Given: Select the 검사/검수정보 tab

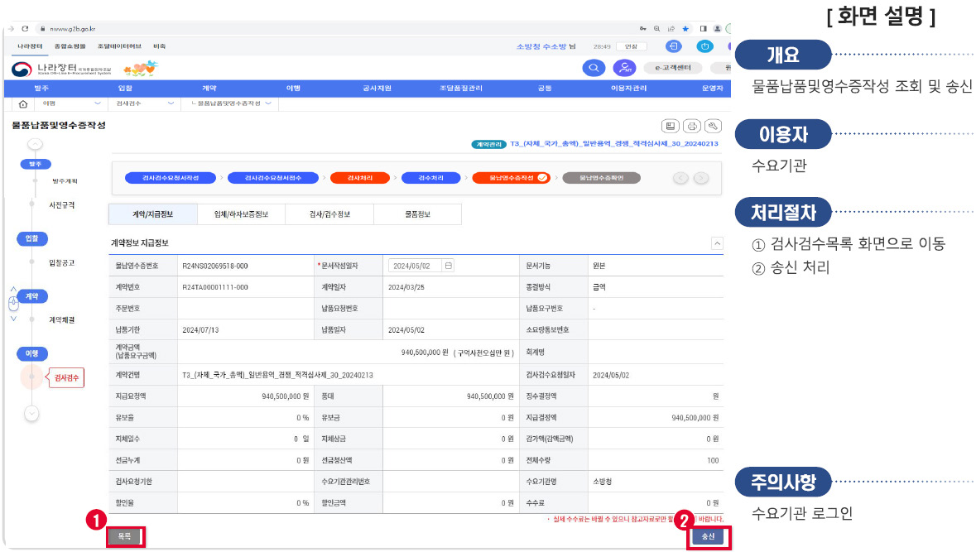Looking at the screenshot, I should (329, 214).
